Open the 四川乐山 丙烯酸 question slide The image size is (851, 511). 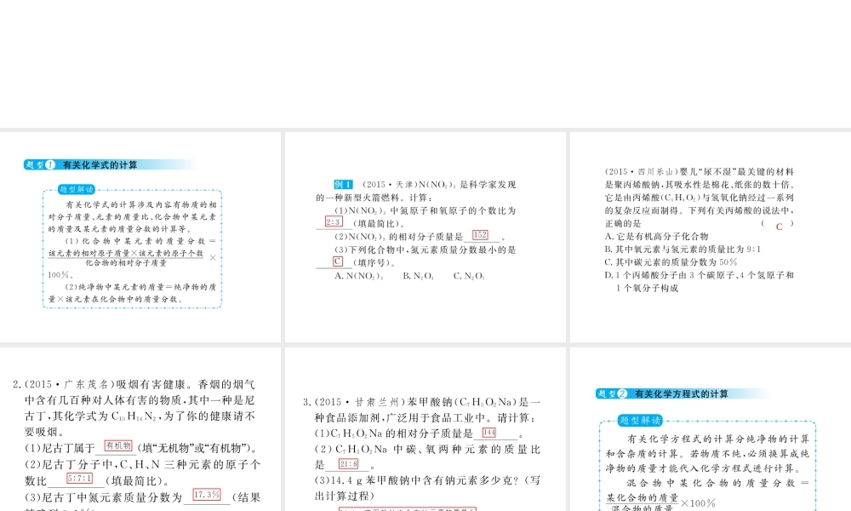[x=711, y=237]
